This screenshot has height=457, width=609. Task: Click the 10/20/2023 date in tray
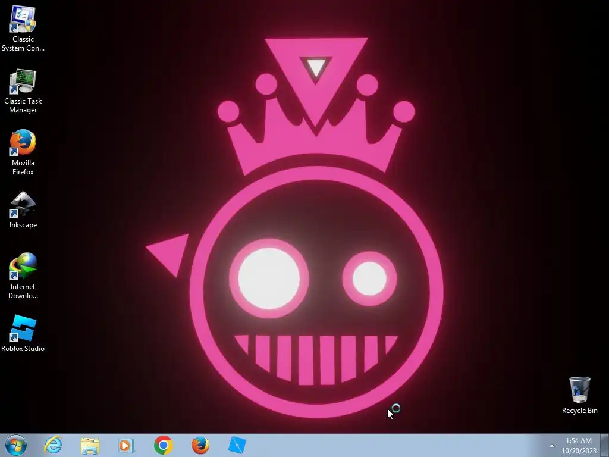coord(578,451)
